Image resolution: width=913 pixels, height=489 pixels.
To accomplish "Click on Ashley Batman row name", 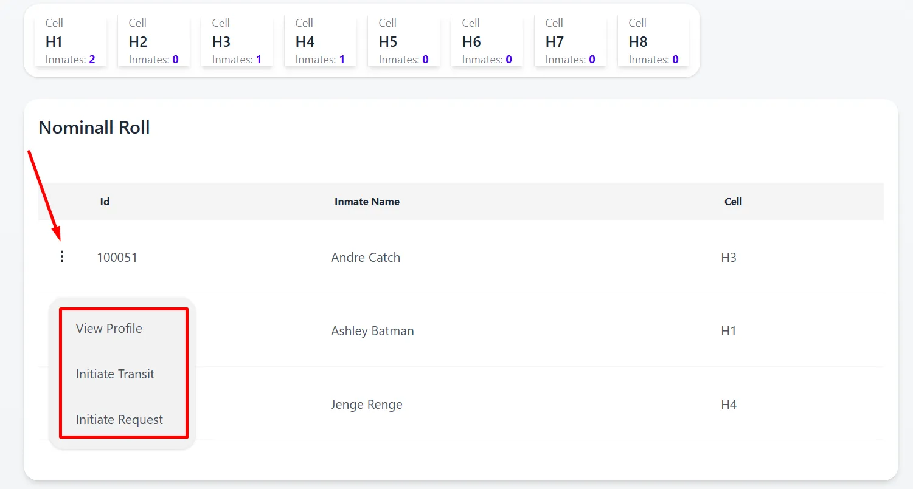I will (372, 331).
